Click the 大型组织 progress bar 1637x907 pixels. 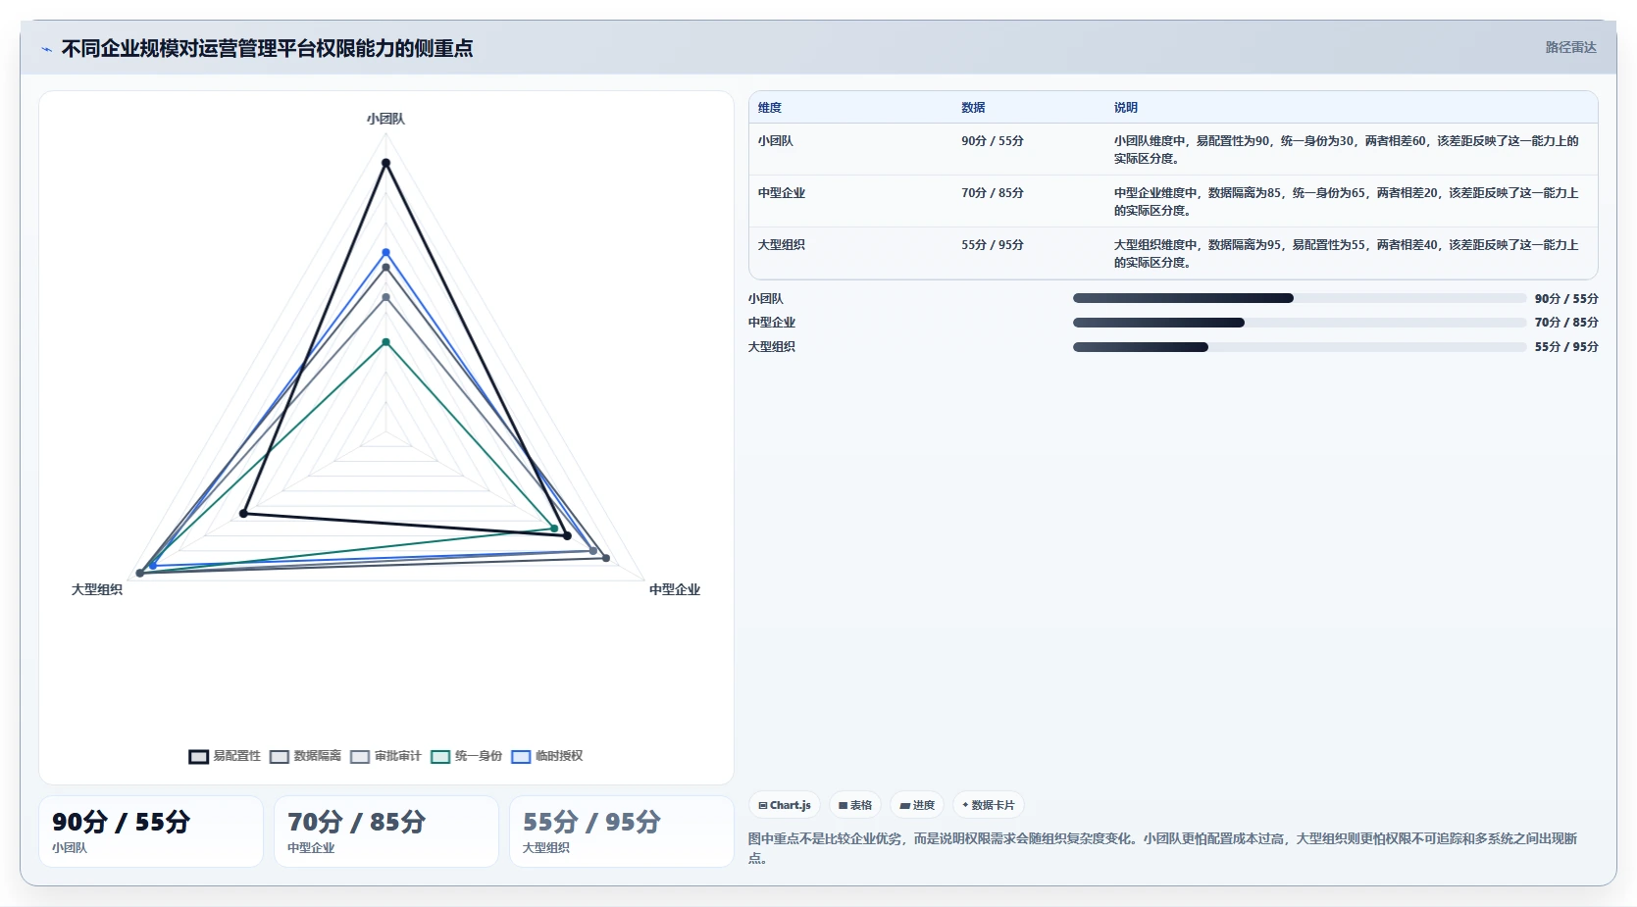(x=1300, y=347)
